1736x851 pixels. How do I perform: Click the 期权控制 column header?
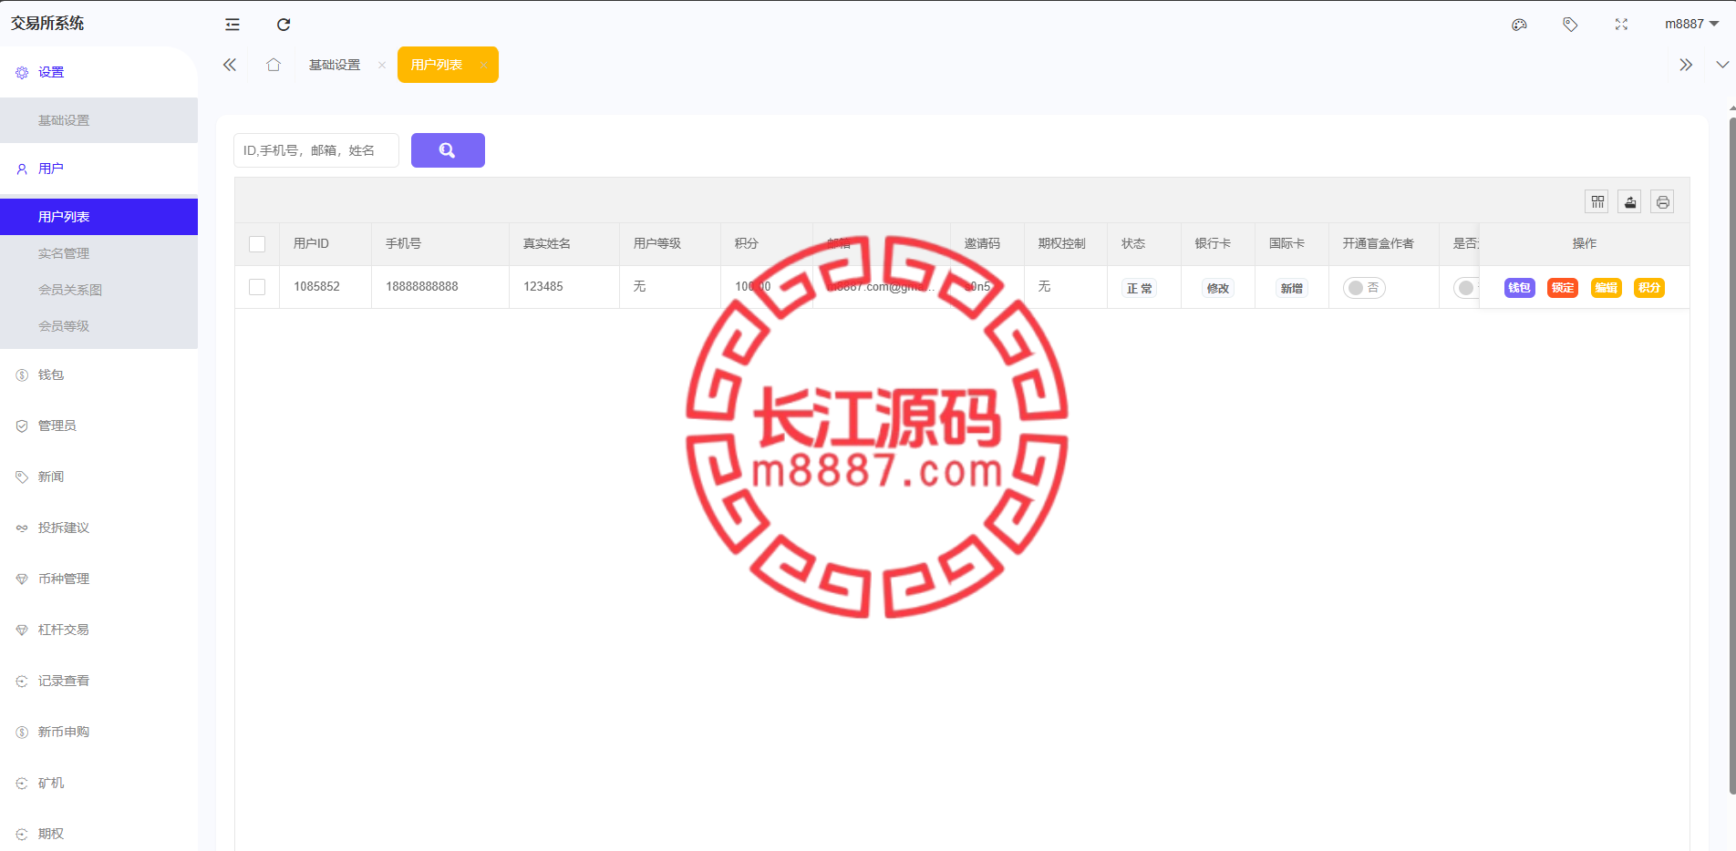pyautogui.click(x=1066, y=244)
